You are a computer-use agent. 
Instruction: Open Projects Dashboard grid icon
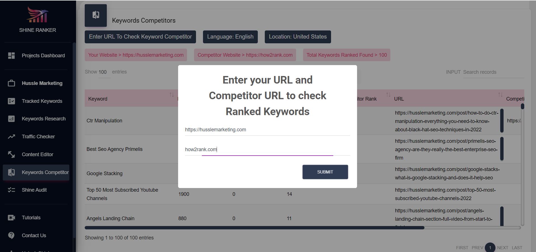11,56
